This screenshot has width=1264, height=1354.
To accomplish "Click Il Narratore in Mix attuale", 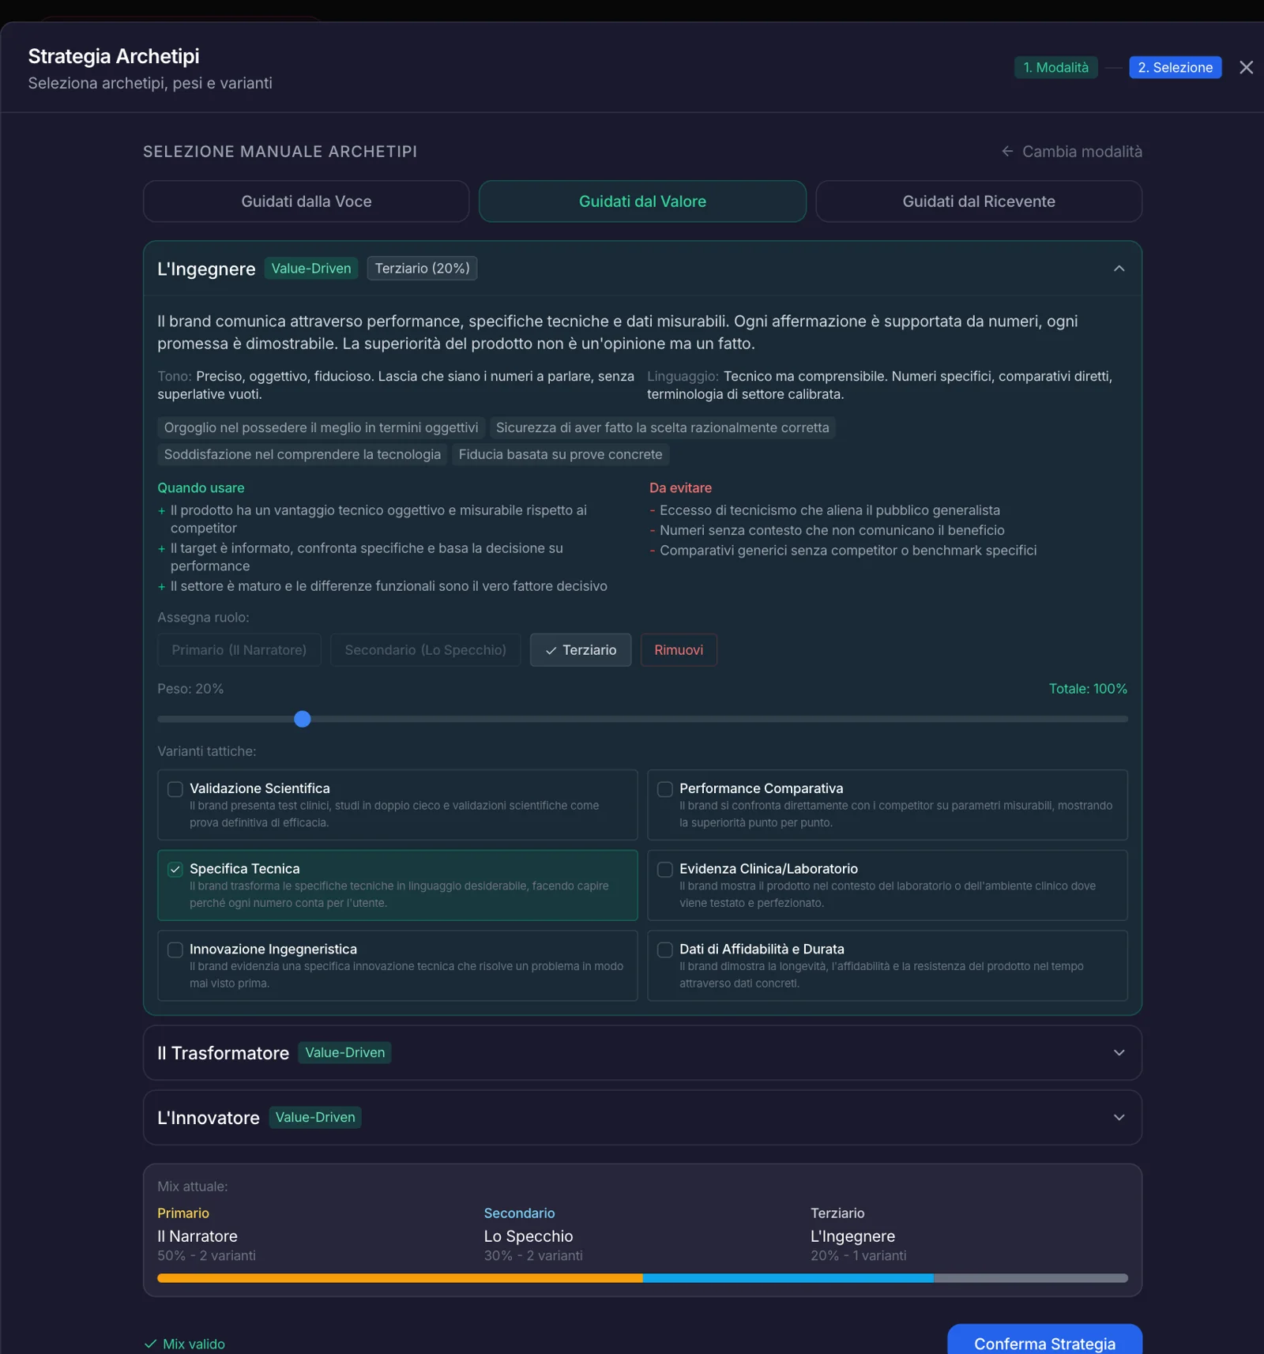I will tap(197, 1236).
